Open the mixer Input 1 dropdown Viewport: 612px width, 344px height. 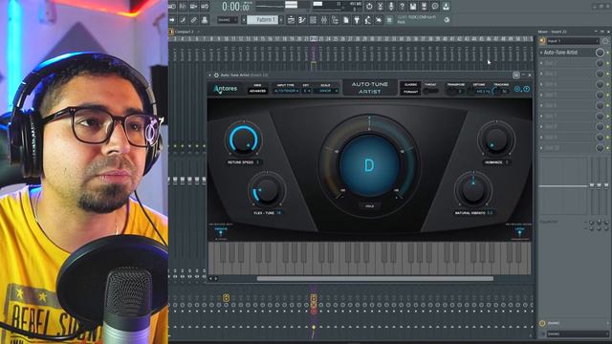pyautogui.click(x=573, y=40)
